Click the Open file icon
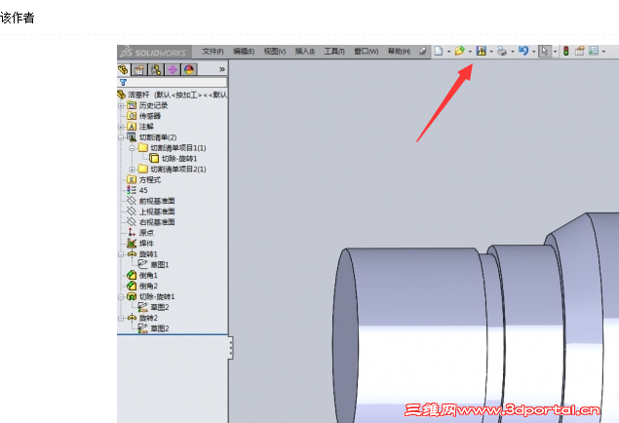The image size is (619, 423). (x=459, y=51)
